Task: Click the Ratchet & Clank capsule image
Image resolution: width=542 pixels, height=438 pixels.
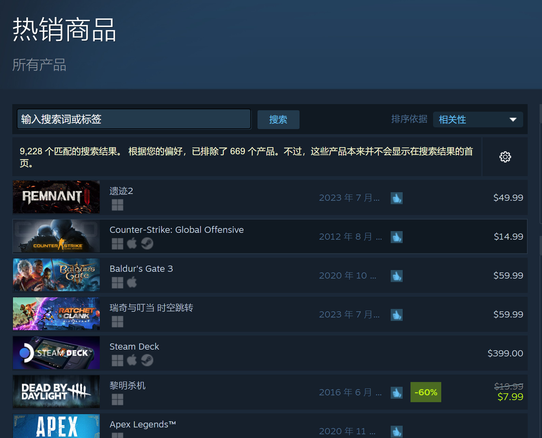Action: 56,314
